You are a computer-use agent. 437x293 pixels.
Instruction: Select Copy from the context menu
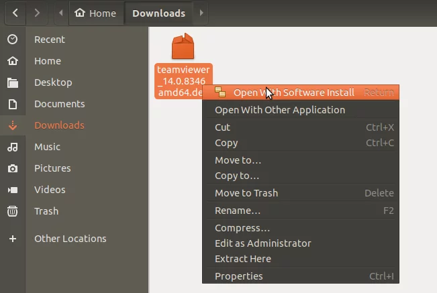(x=301, y=143)
